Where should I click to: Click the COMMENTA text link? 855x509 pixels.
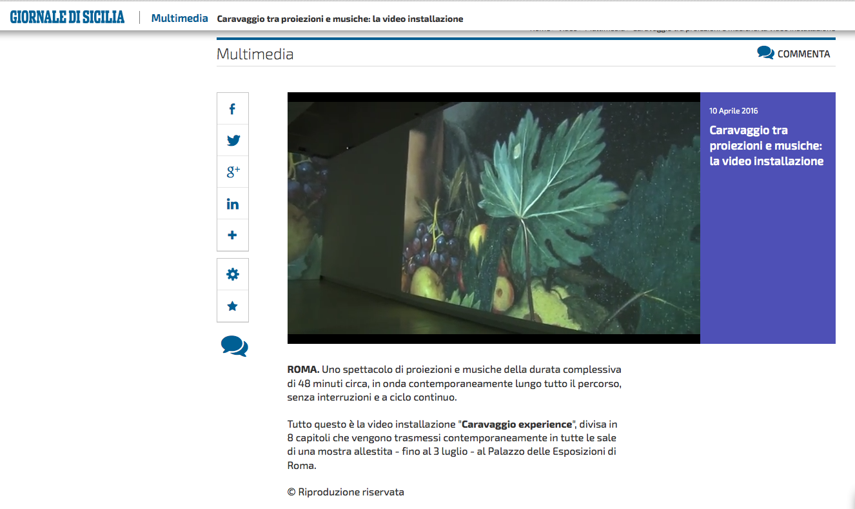[803, 54]
